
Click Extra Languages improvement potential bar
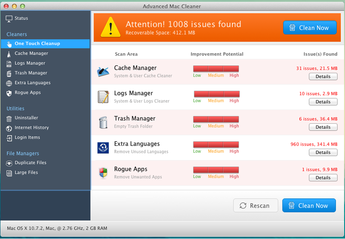point(216,144)
